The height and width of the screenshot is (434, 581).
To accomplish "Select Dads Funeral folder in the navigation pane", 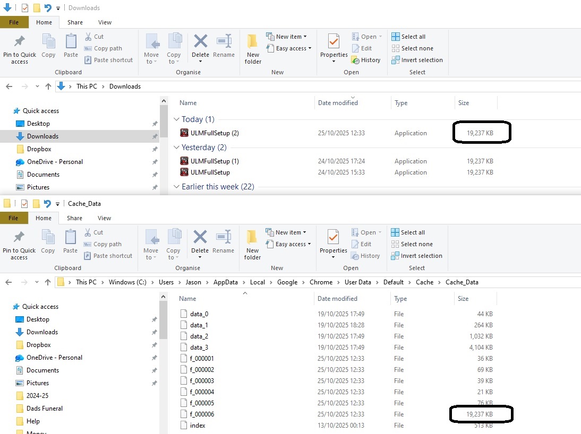I will point(45,409).
